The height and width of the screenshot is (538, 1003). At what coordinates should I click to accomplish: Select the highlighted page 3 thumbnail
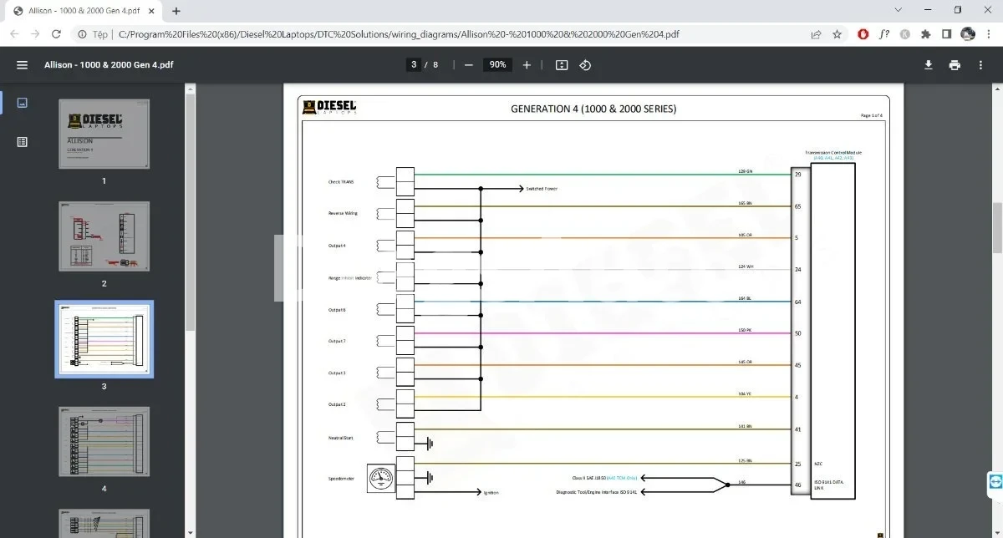click(104, 339)
